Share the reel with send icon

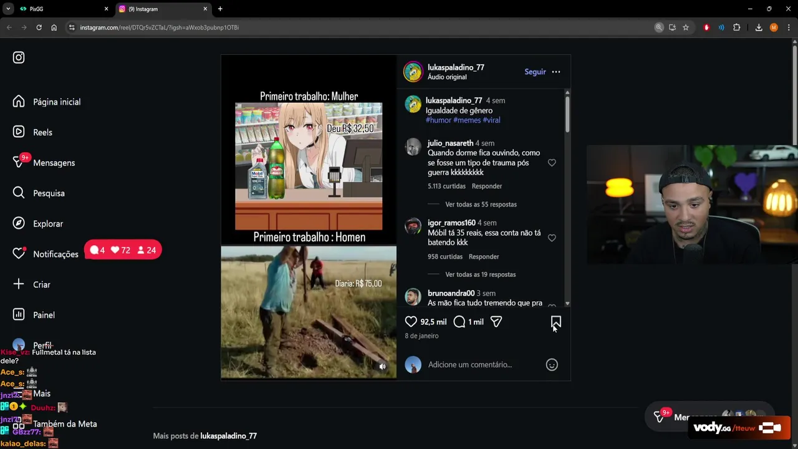point(496,322)
